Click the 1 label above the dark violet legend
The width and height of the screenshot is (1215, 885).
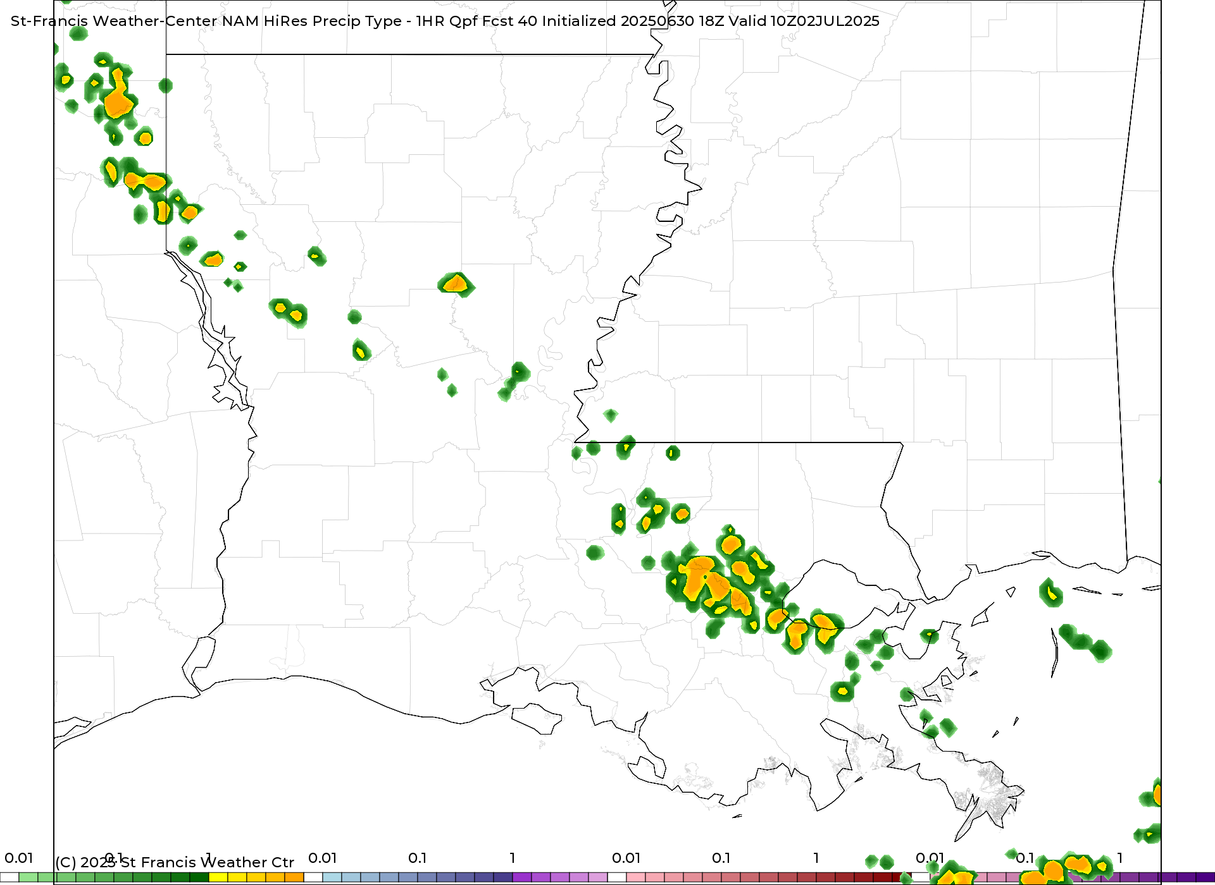1120,858
